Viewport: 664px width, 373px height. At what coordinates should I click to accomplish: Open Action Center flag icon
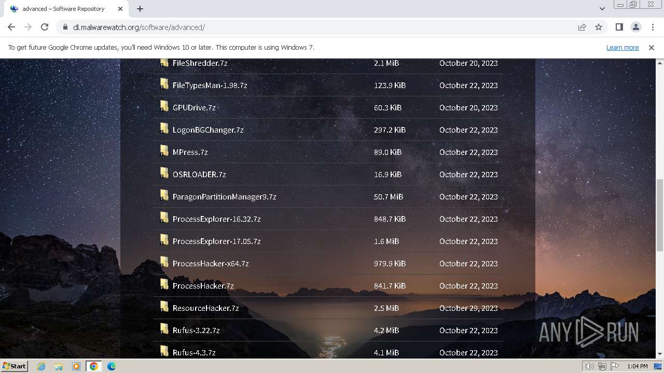click(x=615, y=366)
